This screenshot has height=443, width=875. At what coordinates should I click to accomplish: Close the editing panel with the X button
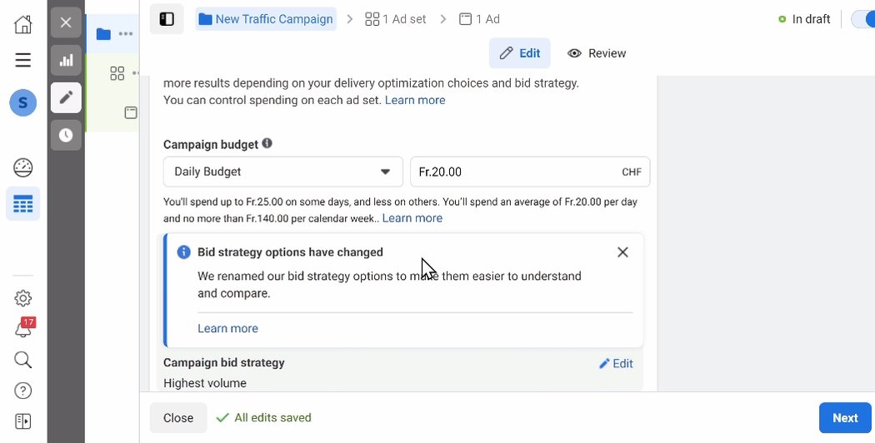pyautogui.click(x=66, y=22)
